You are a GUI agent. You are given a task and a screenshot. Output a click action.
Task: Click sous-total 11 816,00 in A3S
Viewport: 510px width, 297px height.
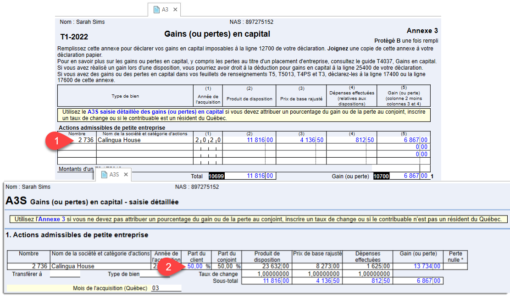(267, 281)
